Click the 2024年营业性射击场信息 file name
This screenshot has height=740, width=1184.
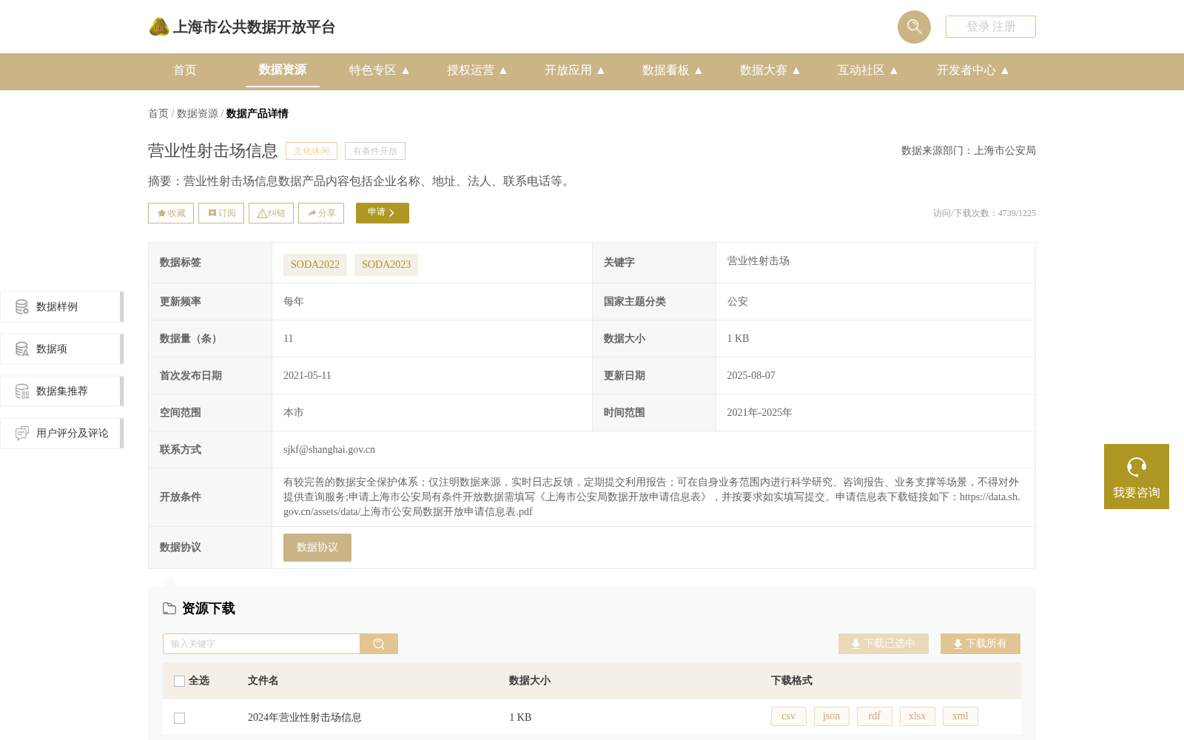[x=305, y=718]
